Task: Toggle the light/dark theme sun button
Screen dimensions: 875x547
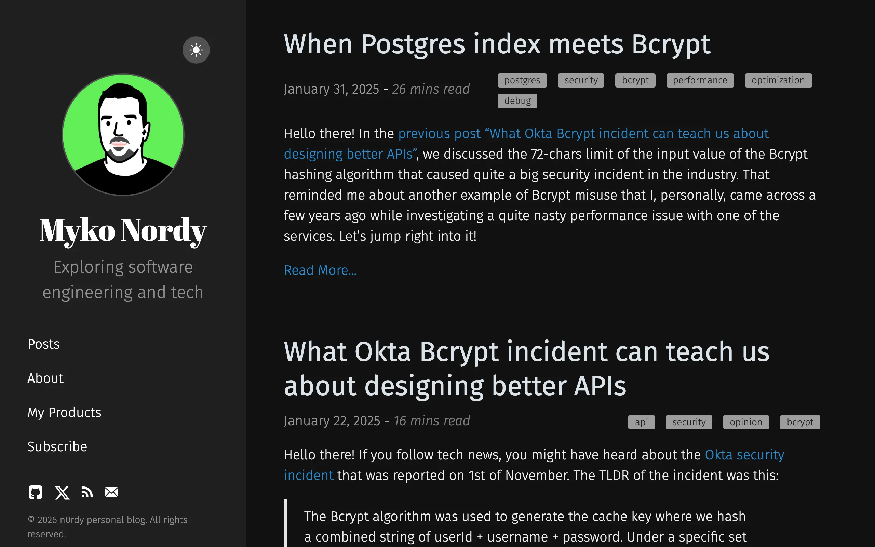Action: pos(196,50)
